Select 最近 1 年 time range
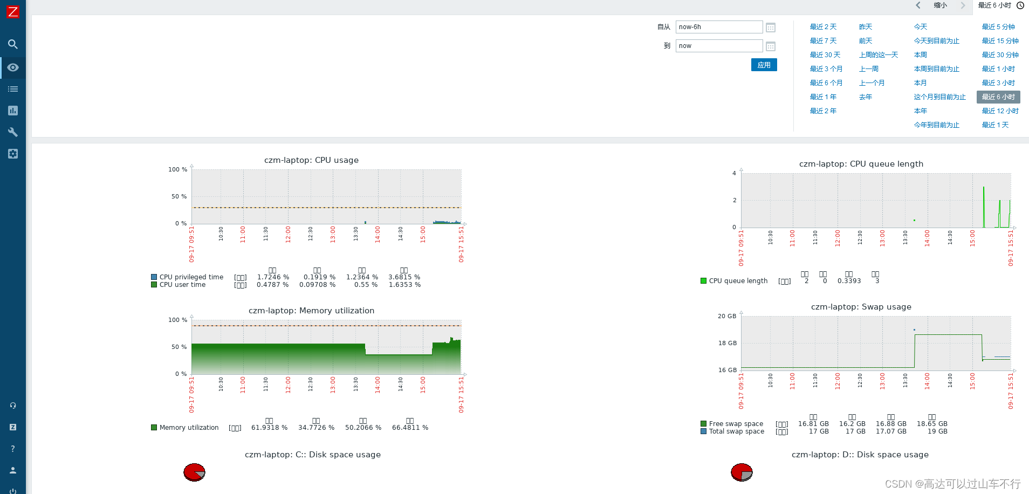This screenshot has width=1029, height=494. click(823, 97)
